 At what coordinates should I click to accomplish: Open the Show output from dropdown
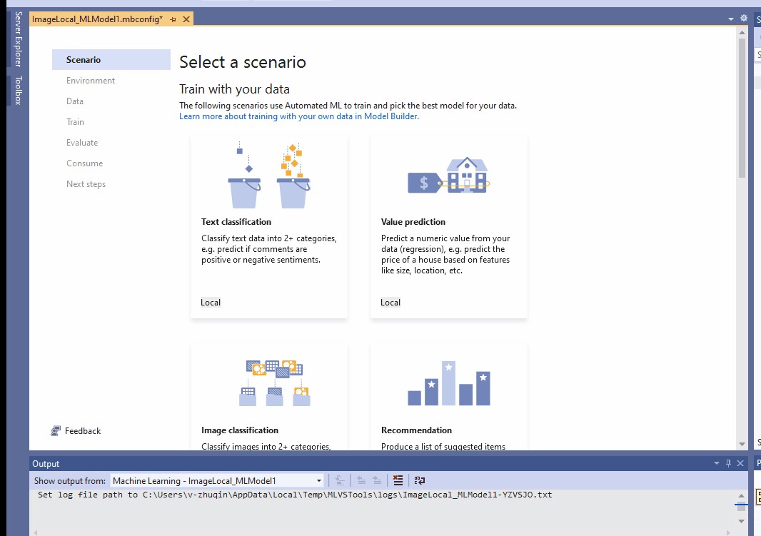click(319, 480)
